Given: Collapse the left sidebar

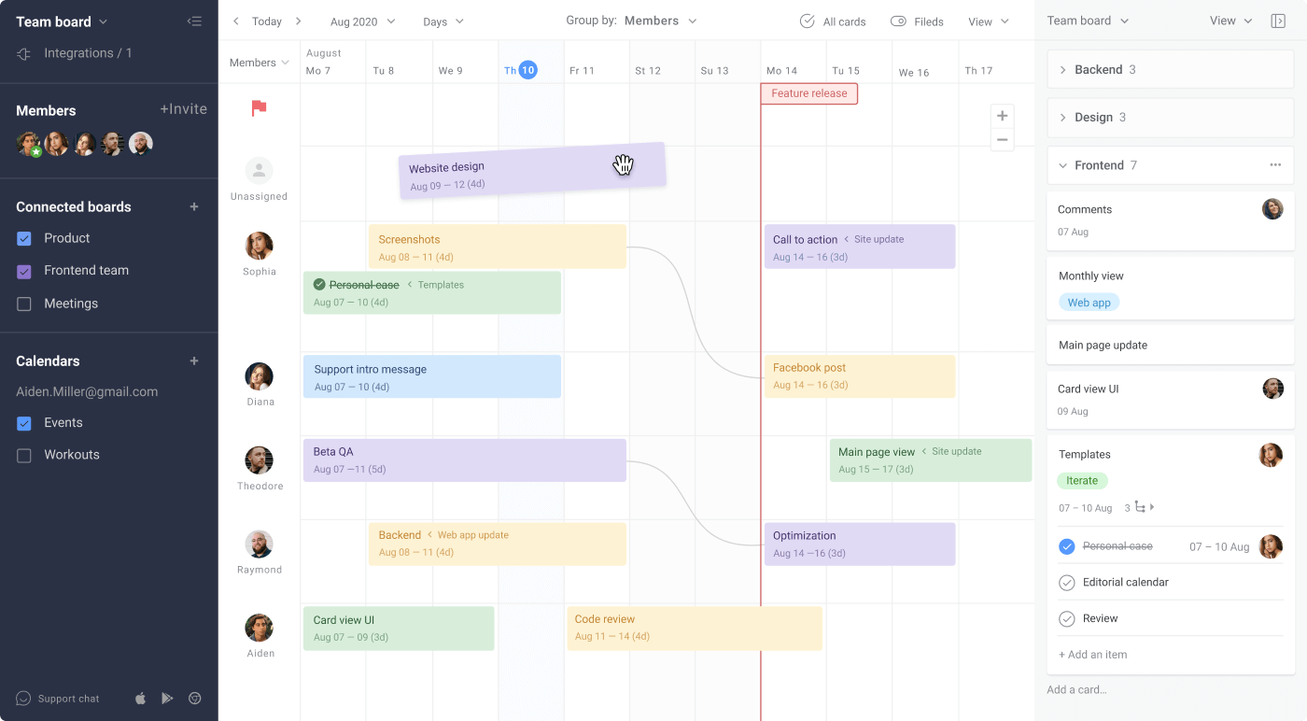Looking at the screenshot, I should pyautogui.click(x=194, y=20).
